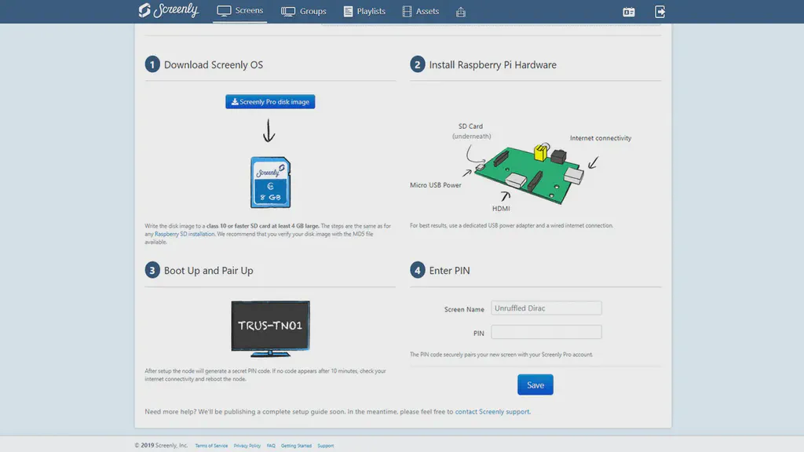
Task: Open the Terms of Service page
Action: 210,445
